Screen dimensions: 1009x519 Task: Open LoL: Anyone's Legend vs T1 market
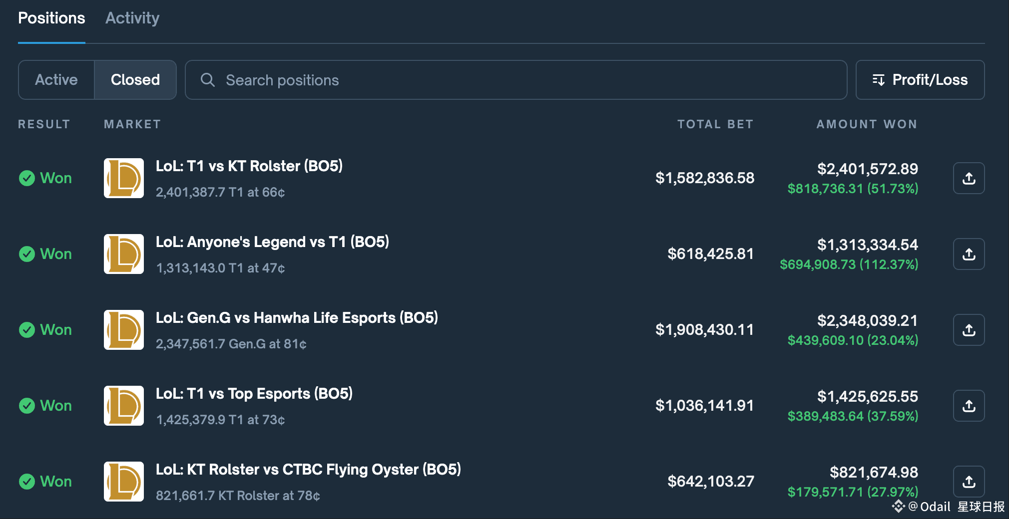coord(272,242)
